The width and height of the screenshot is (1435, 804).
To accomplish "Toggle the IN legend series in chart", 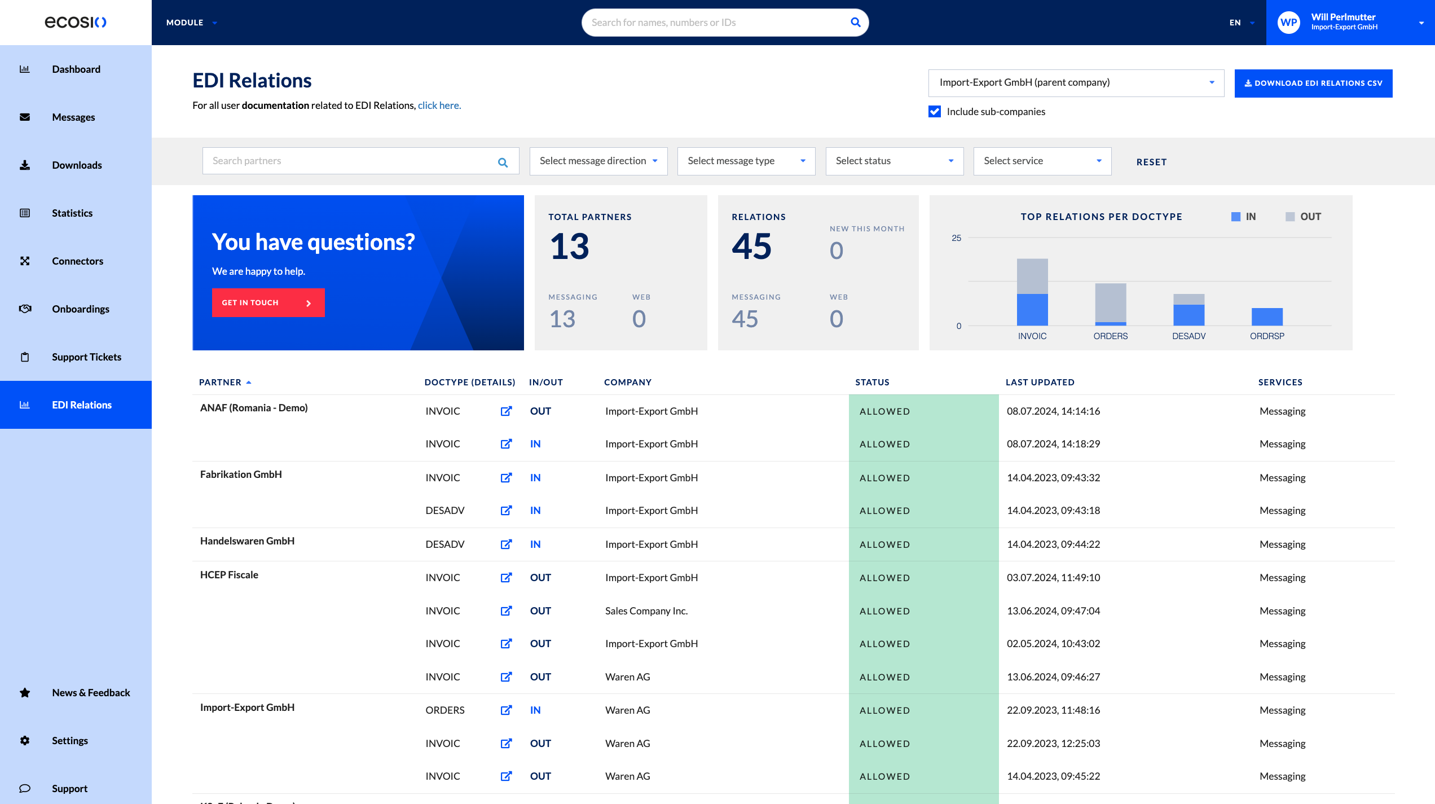I will (1243, 217).
